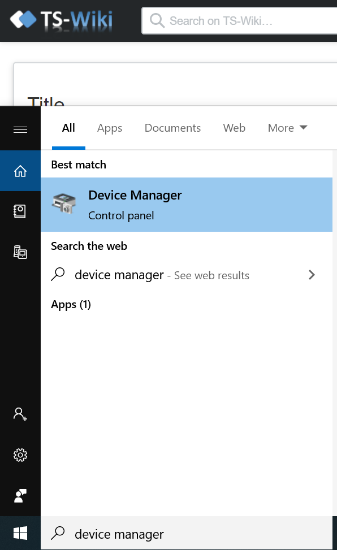Switch to the Web tab
The height and width of the screenshot is (550, 337).
point(234,128)
